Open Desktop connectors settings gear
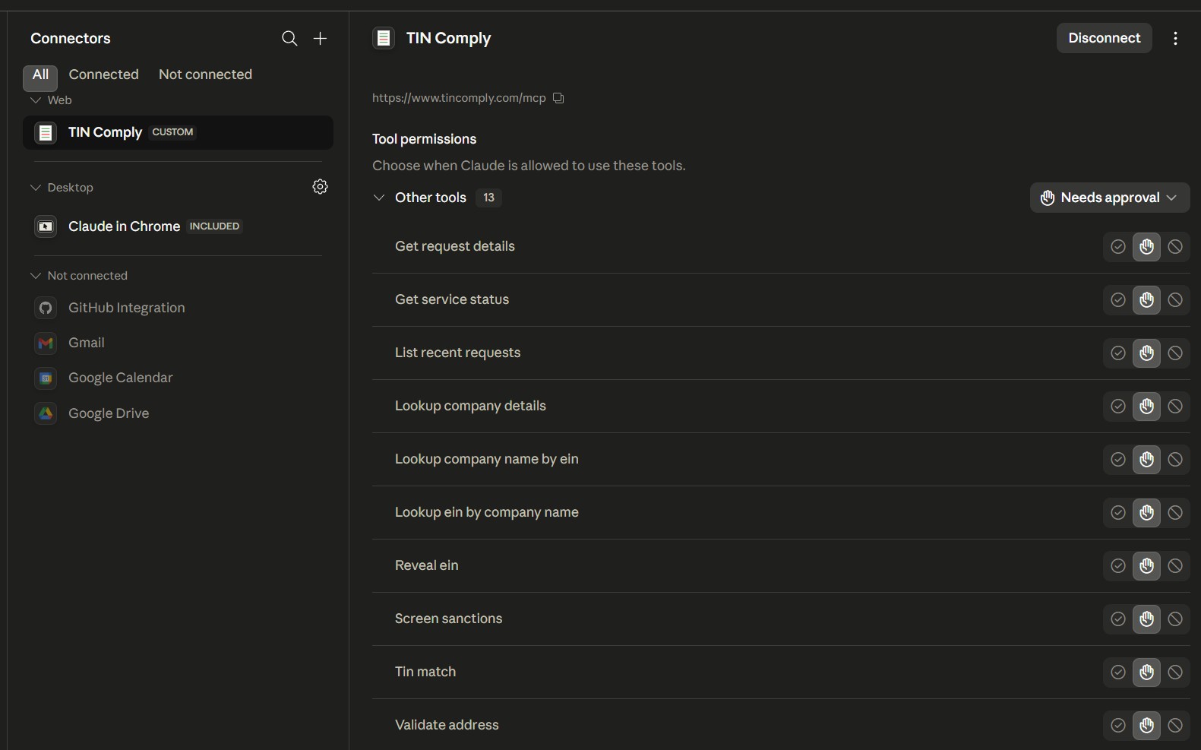Viewport: 1201px width, 750px height. (x=321, y=187)
